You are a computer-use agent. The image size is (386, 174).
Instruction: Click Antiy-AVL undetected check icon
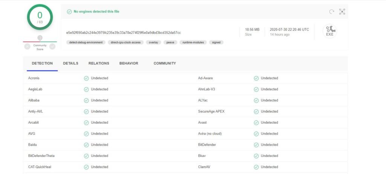86,111
